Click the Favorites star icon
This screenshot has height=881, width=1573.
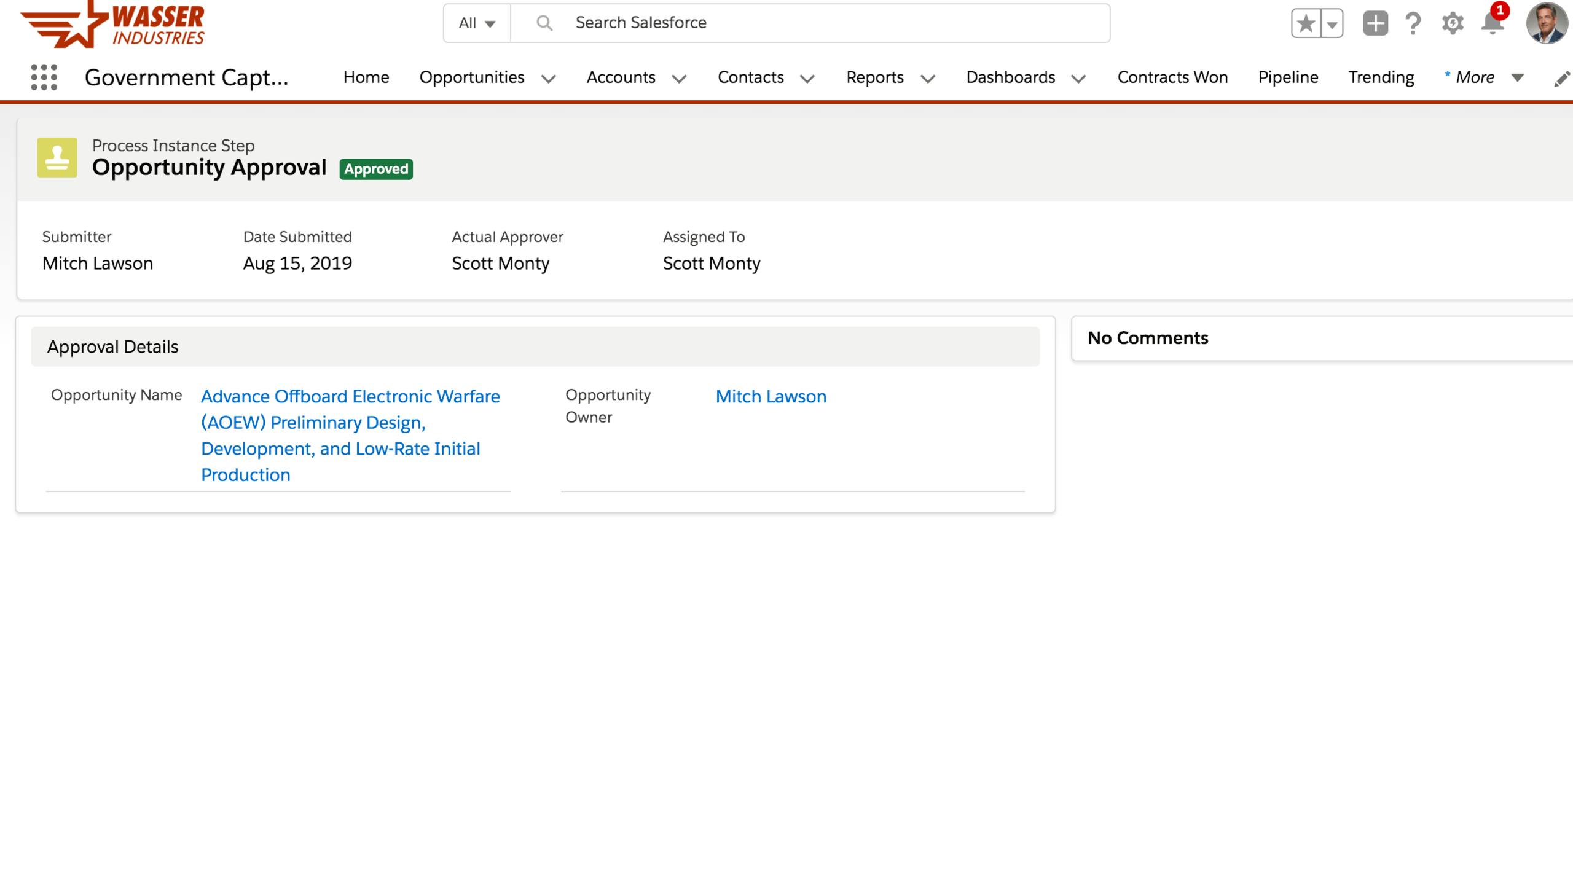pos(1306,24)
